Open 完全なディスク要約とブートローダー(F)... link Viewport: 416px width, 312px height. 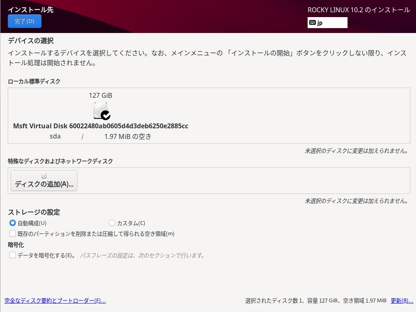[55, 301]
